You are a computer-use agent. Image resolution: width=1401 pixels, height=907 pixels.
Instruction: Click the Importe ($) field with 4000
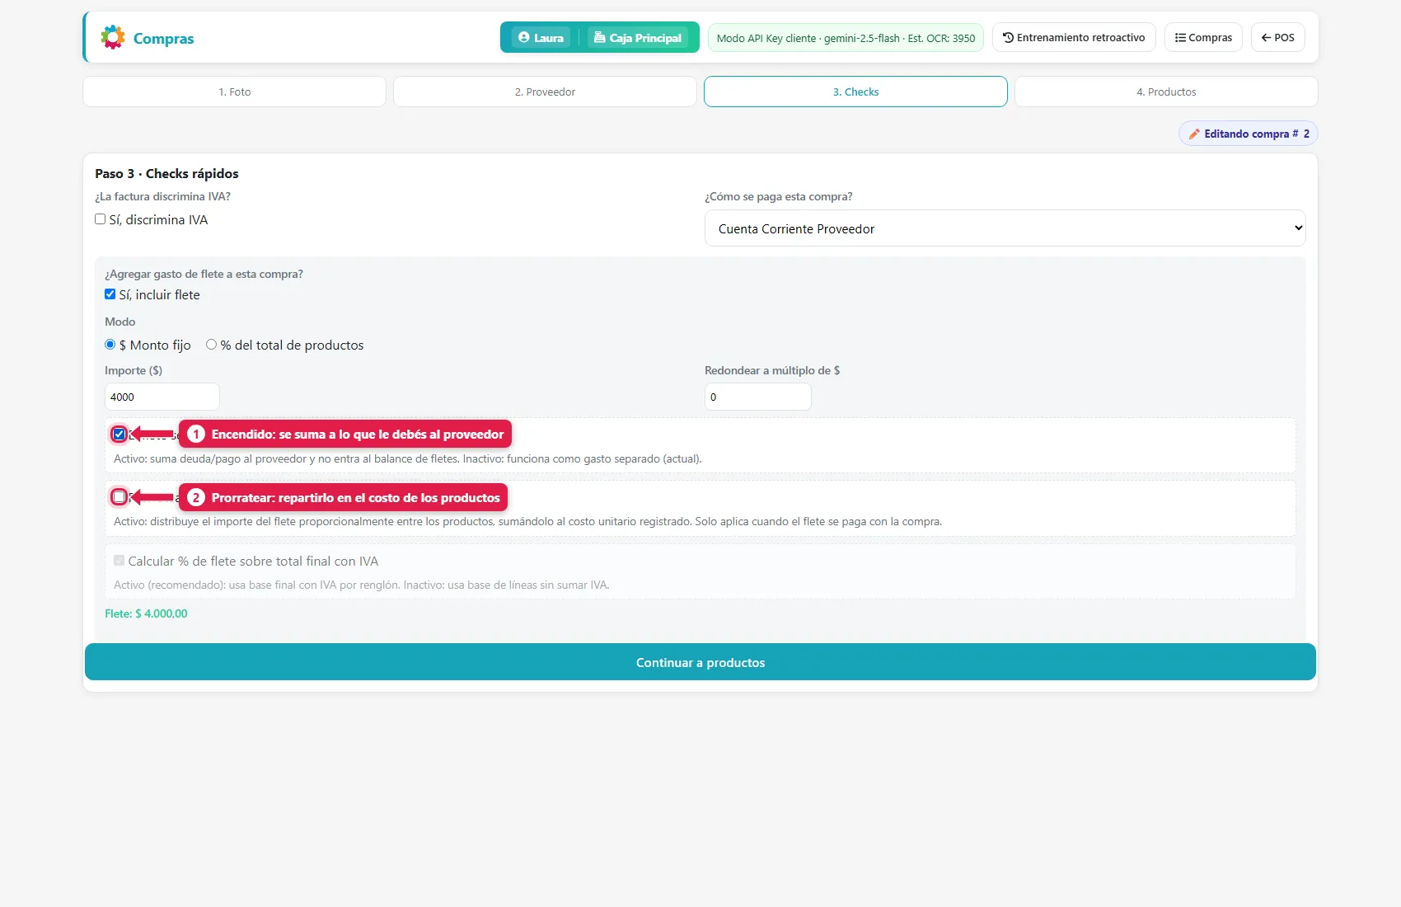pyautogui.click(x=162, y=397)
